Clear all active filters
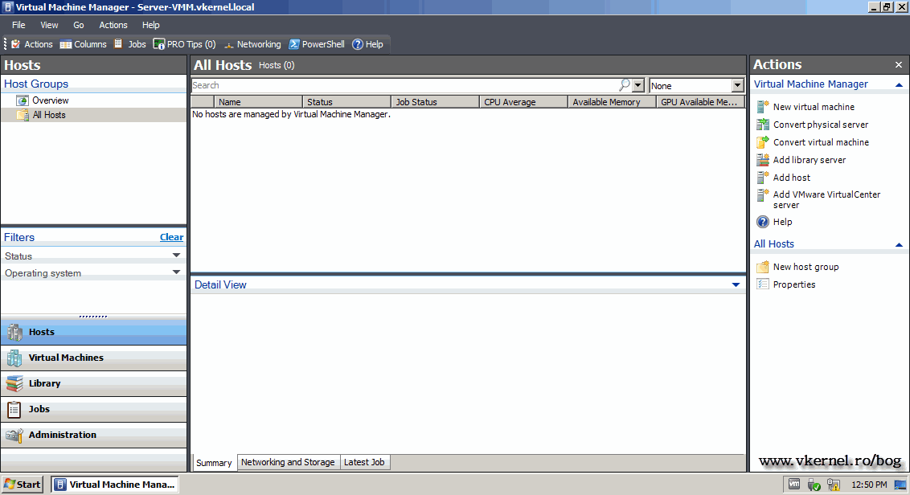 pyautogui.click(x=171, y=237)
